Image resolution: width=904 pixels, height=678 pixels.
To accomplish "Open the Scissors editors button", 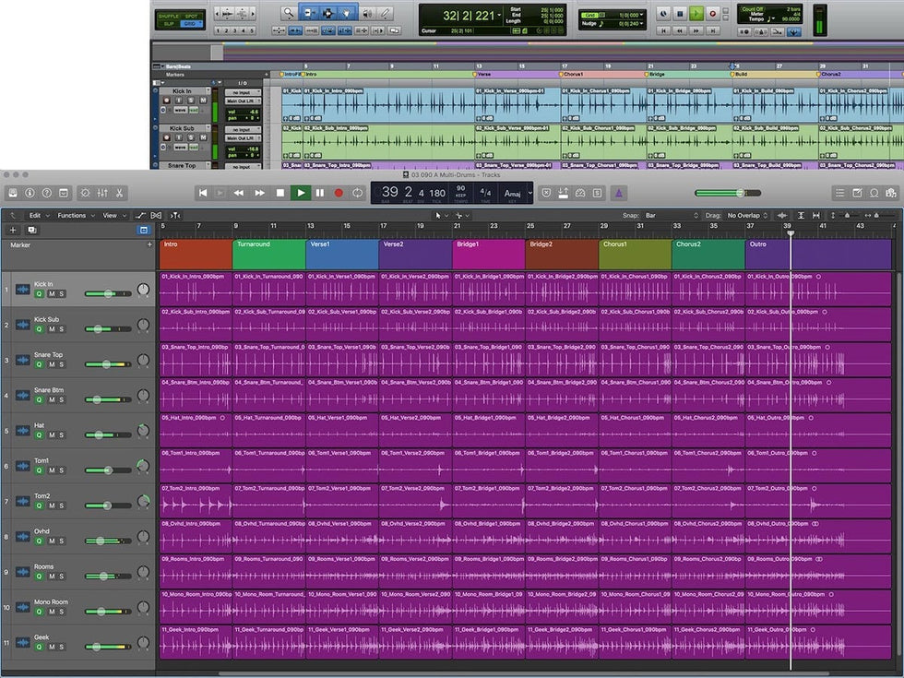I will coord(120,193).
